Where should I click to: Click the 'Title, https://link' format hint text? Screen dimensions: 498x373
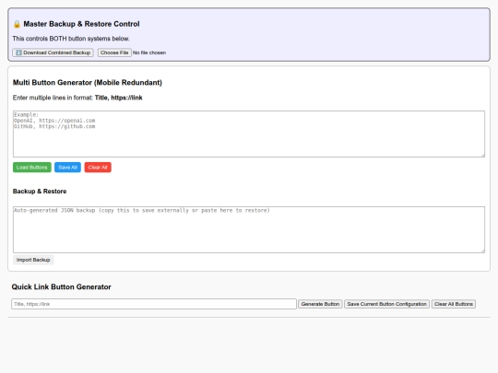(x=118, y=98)
